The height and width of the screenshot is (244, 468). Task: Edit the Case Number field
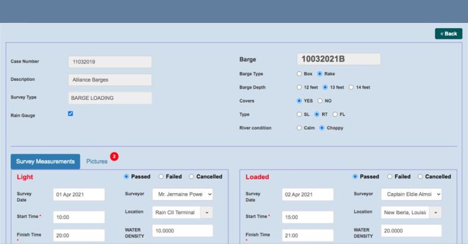110,62
